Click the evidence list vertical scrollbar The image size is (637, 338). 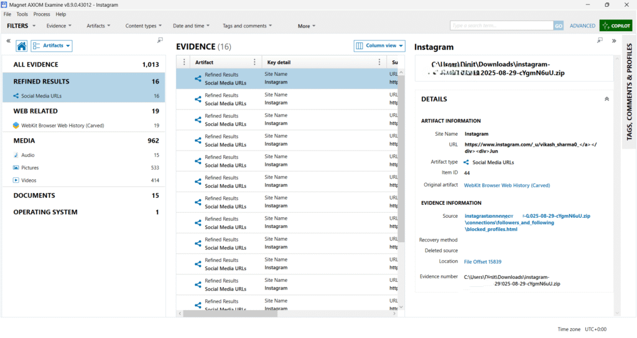(401, 159)
